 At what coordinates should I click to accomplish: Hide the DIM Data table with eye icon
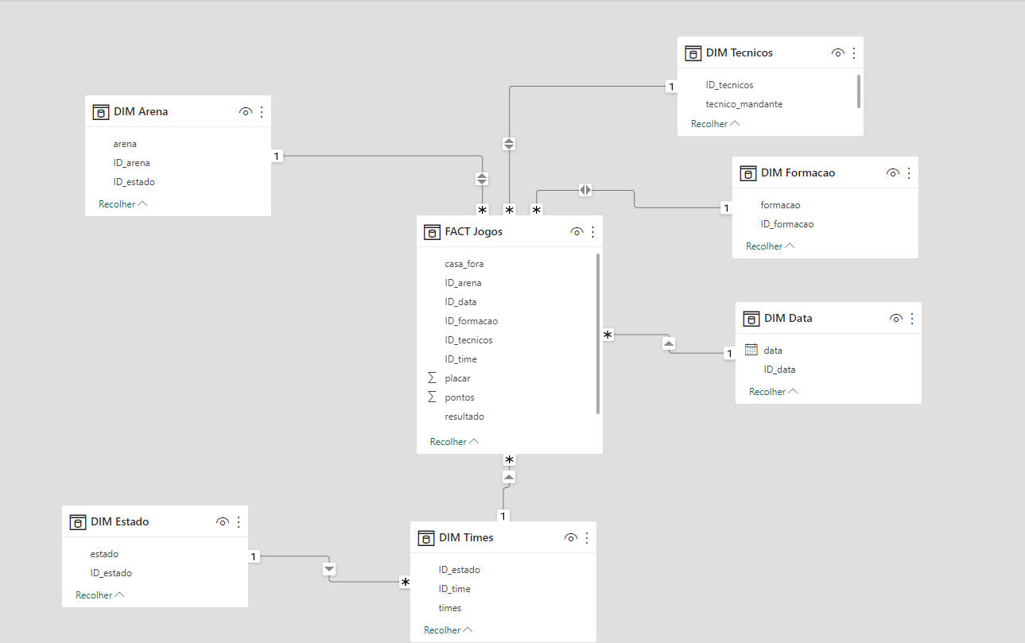(x=895, y=319)
